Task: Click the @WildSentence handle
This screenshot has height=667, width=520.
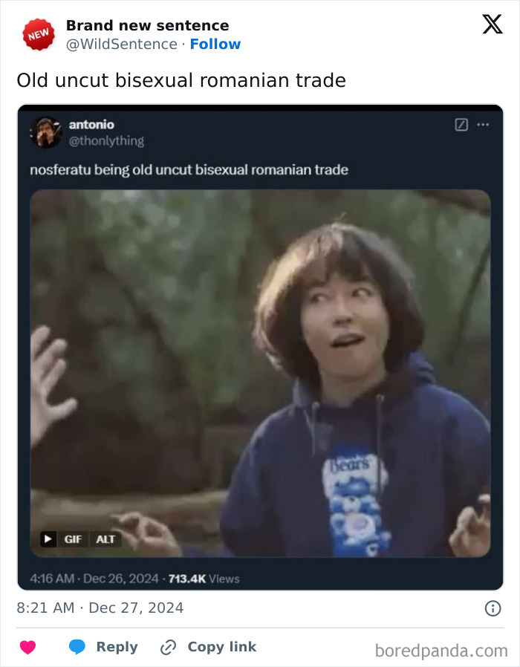Action: [122, 44]
